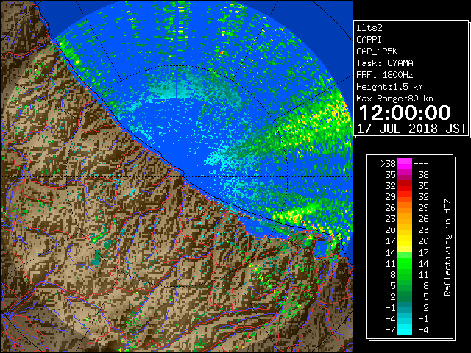Click the 12:00:00 timestamp
Image resolution: width=471 pixels, height=353 pixels.
pyautogui.click(x=405, y=113)
